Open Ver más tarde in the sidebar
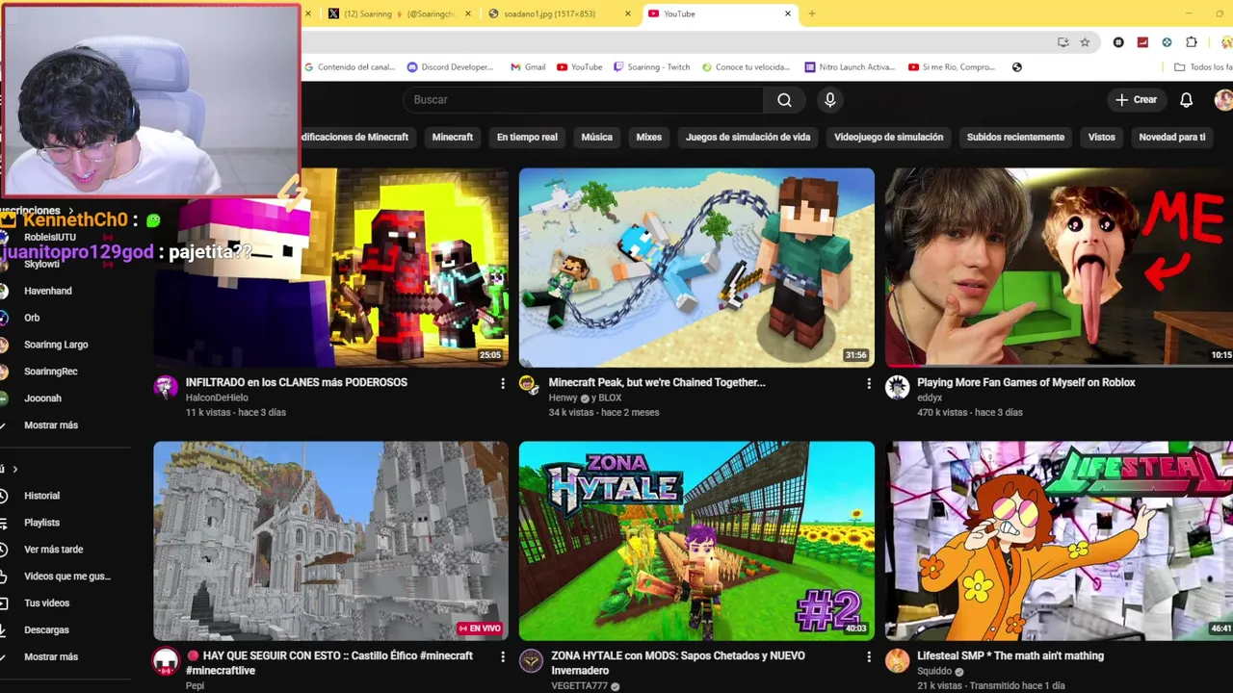 (x=53, y=550)
